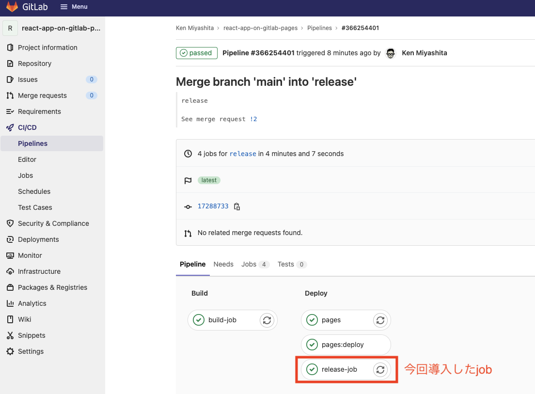Click the Settings gear in the sidebar

pos(10,351)
